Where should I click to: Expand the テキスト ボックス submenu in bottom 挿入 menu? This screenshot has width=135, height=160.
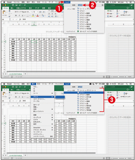coord(42,130)
